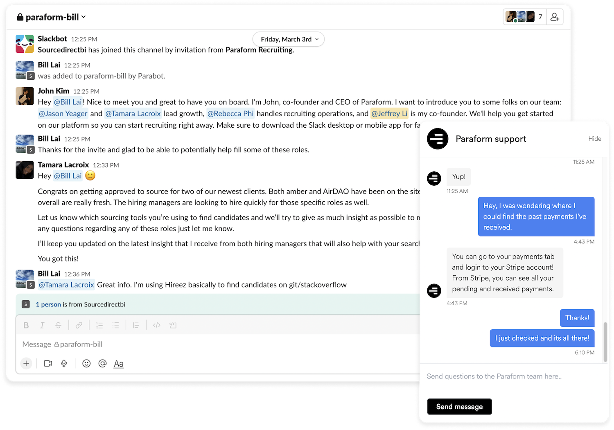Start a bulleted list

[116, 325]
